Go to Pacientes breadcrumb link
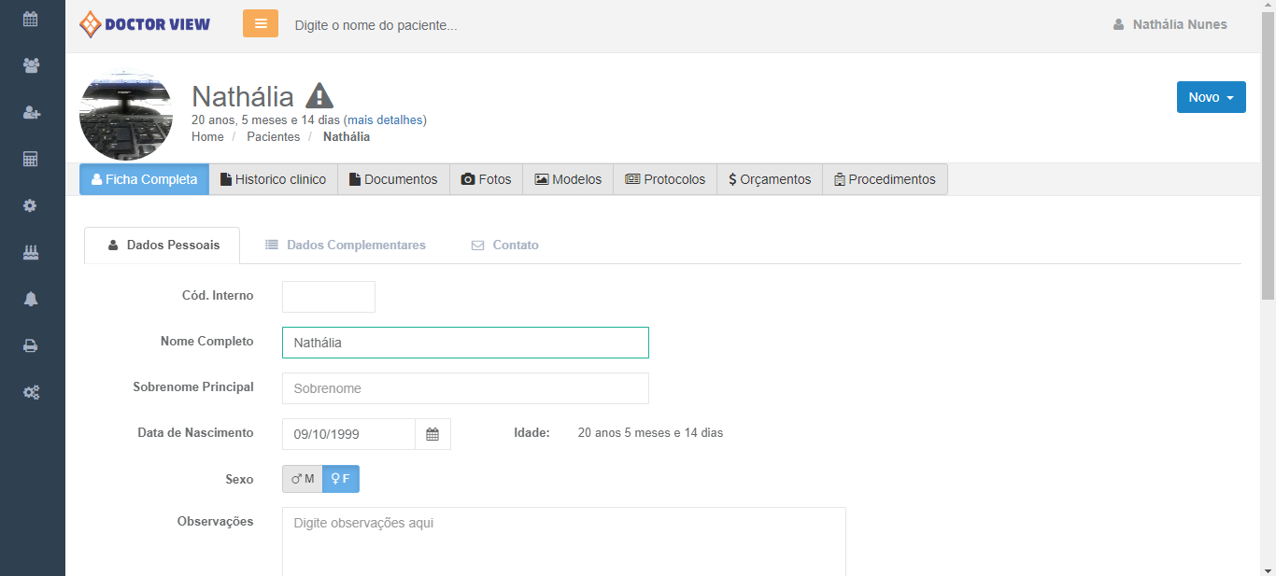Viewport: 1276px width, 576px height. tap(273, 137)
